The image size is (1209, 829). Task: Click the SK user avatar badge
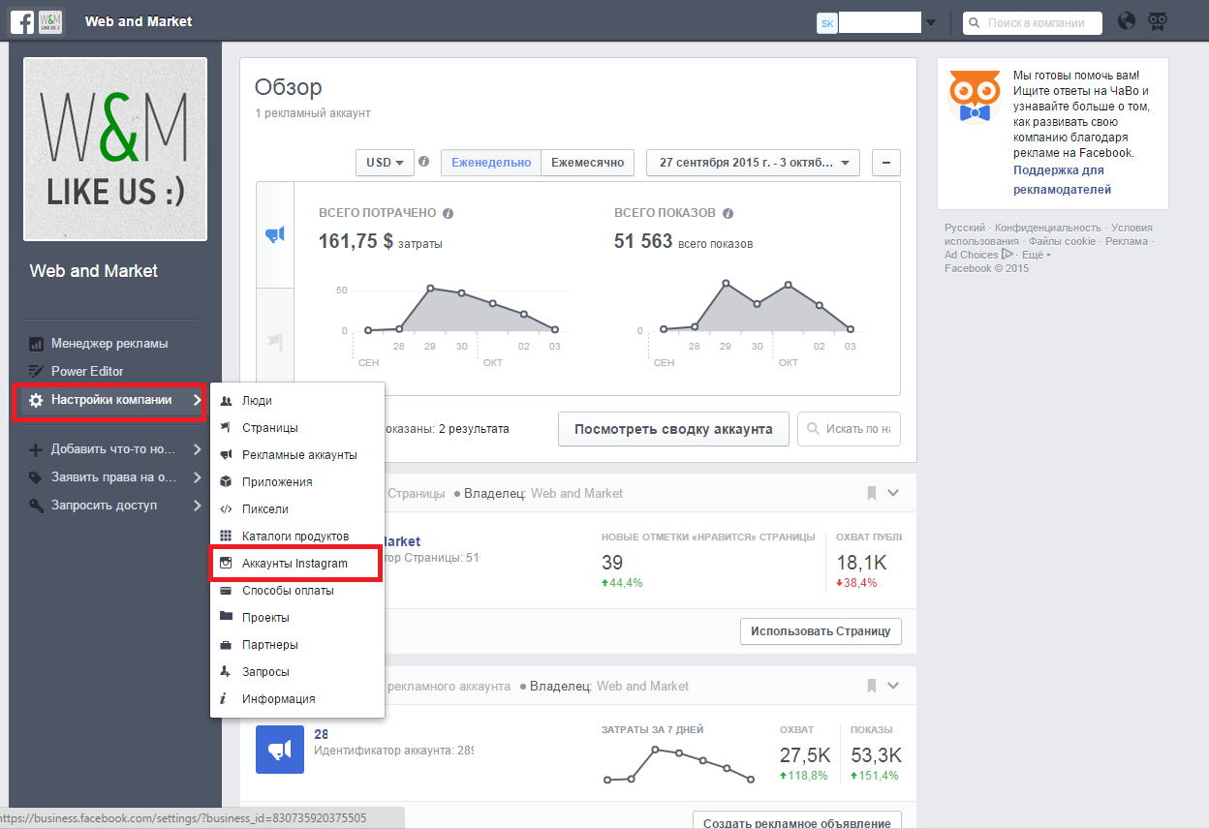(x=827, y=23)
